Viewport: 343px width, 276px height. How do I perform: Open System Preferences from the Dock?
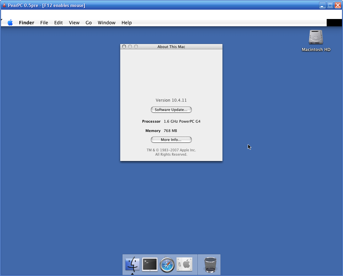coord(184,265)
